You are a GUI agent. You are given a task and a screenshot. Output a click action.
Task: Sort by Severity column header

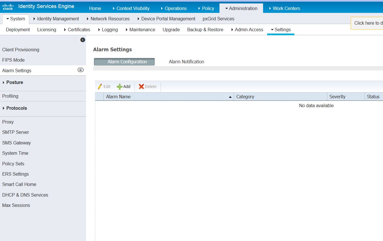[x=346, y=97]
